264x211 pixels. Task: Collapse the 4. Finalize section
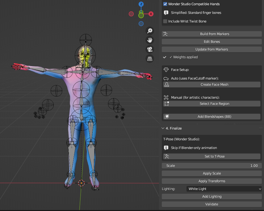pos(163,128)
